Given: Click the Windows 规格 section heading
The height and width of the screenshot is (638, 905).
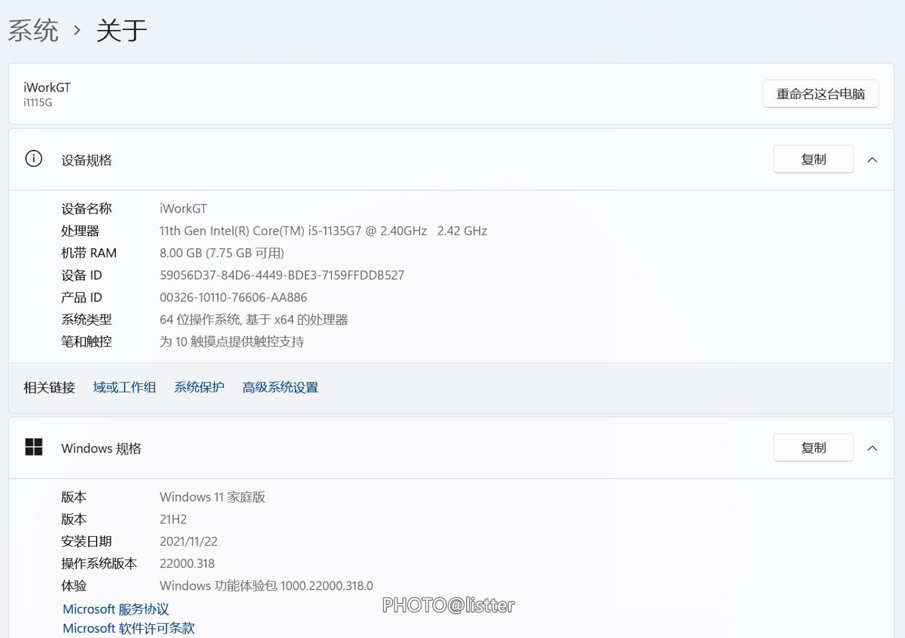Looking at the screenshot, I should (101, 449).
